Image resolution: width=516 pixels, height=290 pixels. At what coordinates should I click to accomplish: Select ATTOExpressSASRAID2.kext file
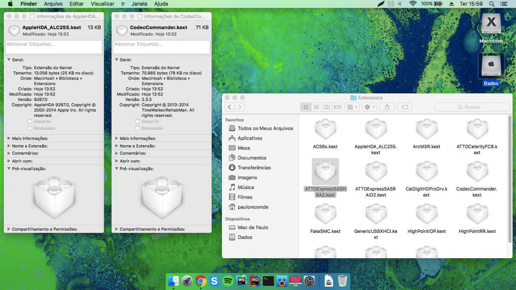[x=375, y=172]
